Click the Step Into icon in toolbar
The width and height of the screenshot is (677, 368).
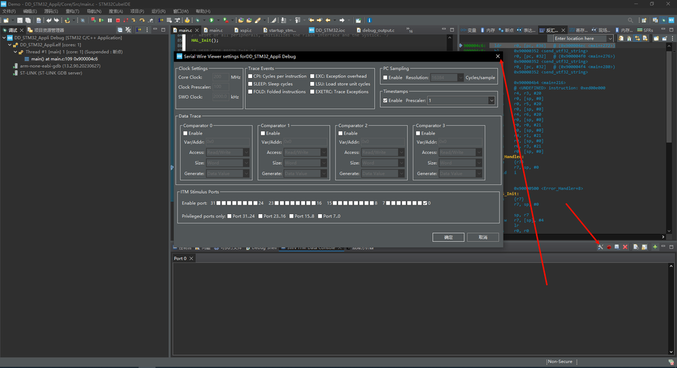[x=134, y=20]
